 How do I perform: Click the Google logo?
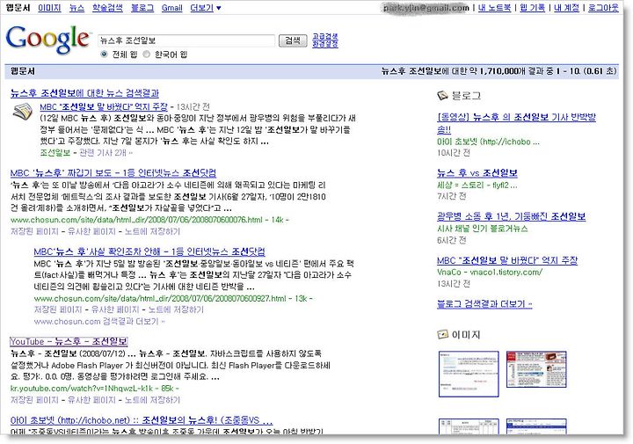tap(47, 40)
